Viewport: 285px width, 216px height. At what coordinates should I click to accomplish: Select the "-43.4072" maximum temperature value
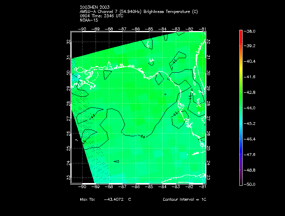pos(114,200)
